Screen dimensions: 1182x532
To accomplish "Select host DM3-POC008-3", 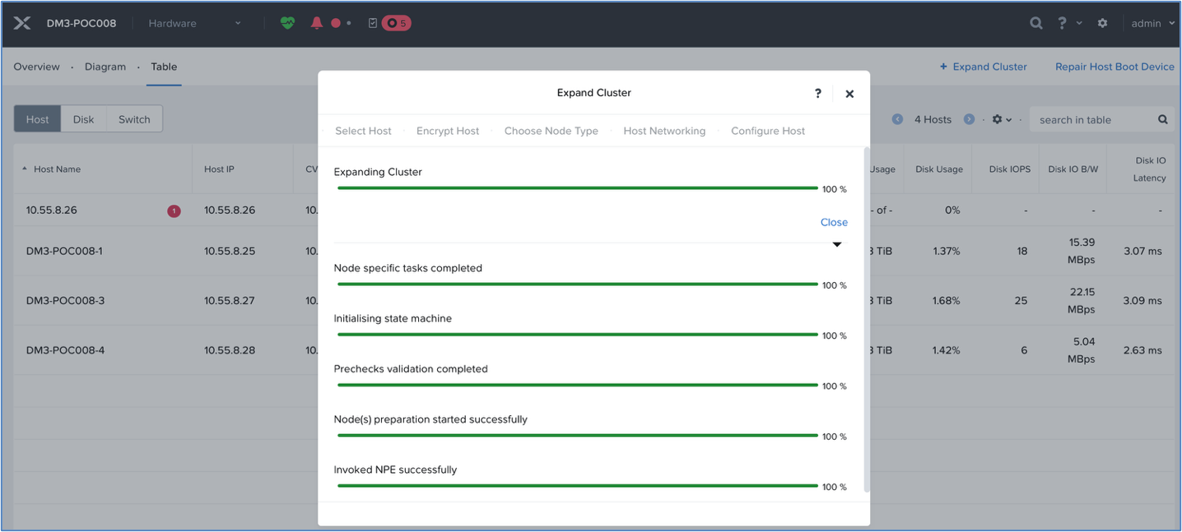I will pos(65,300).
